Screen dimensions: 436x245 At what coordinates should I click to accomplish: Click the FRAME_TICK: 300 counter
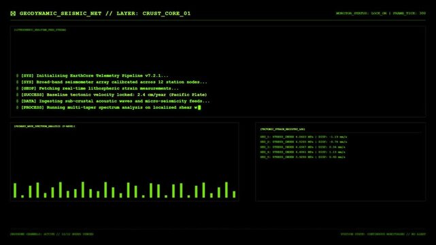click(x=409, y=13)
